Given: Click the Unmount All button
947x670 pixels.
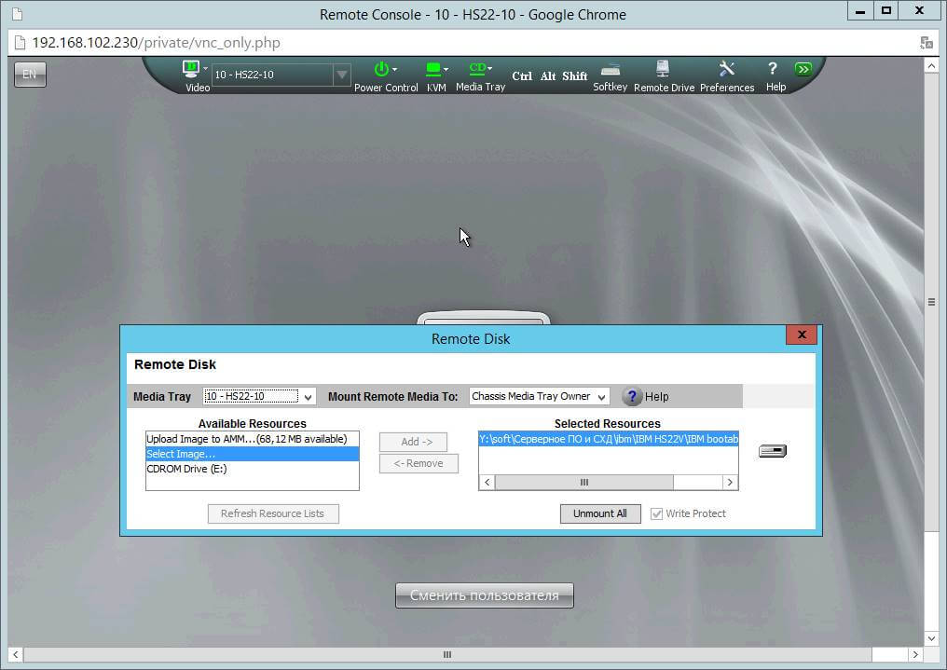Looking at the screenshot, I should click(599, 513).
